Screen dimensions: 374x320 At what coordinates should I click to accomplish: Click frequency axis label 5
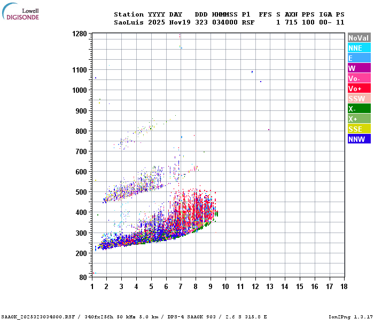click(151, 286)
